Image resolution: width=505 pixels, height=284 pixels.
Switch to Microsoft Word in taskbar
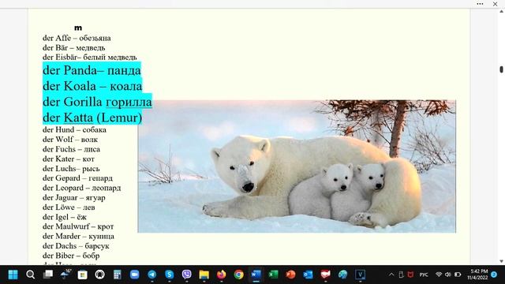click(x=256, y=275)
